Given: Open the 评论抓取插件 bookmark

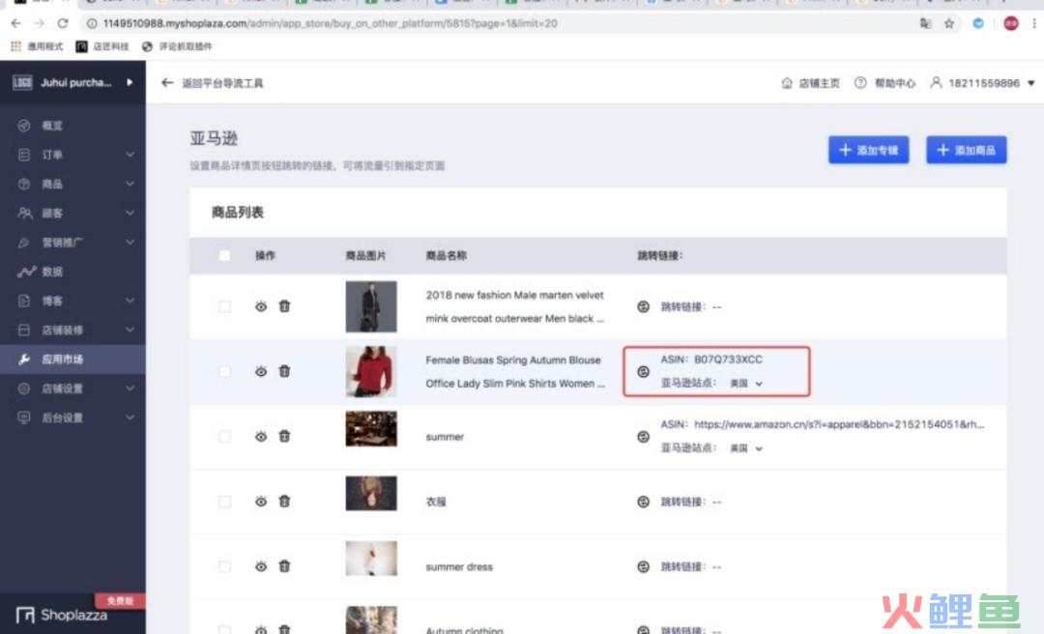Looking at the screenshot, I should (x=177, y=46).
